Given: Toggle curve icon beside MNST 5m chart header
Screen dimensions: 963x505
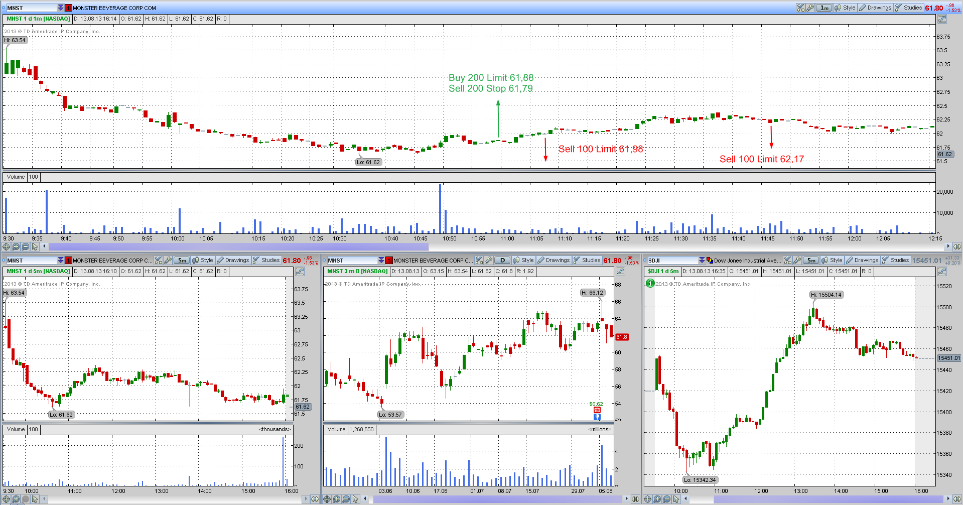Looking at the screenshot, I should click(x=300, y=272).
